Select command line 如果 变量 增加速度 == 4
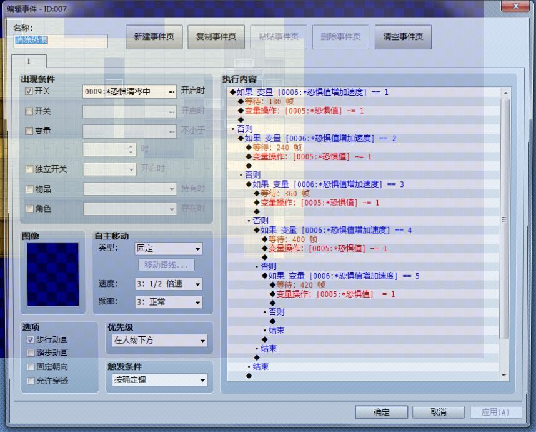The width and height of the screenshot is (536, 432). tap(336, 230)
